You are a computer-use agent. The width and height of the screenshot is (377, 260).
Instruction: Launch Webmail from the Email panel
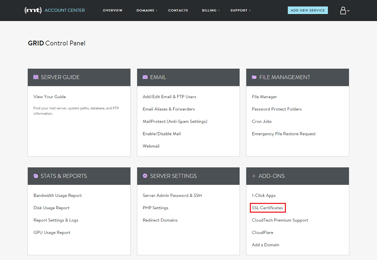151,146
